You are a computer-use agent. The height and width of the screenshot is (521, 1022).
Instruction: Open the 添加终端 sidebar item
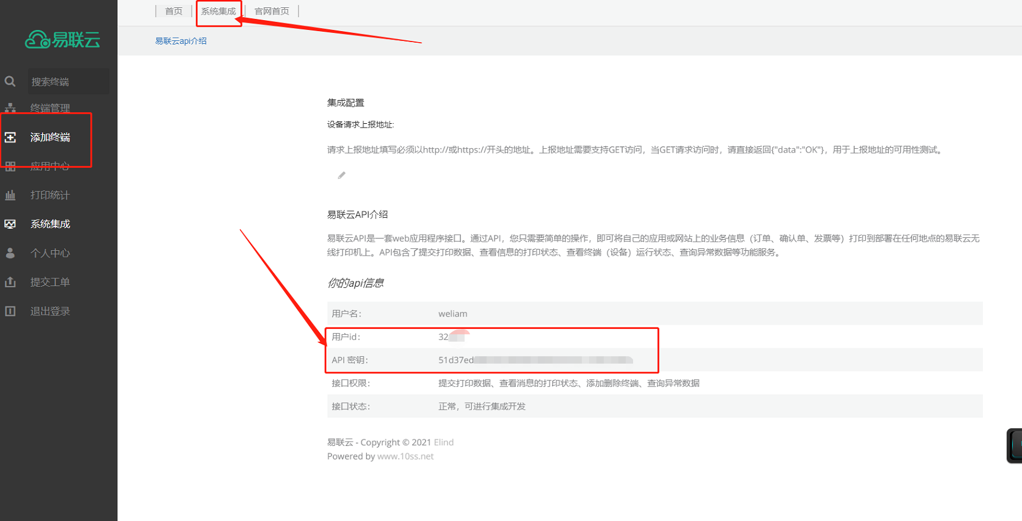pos(50,137)
